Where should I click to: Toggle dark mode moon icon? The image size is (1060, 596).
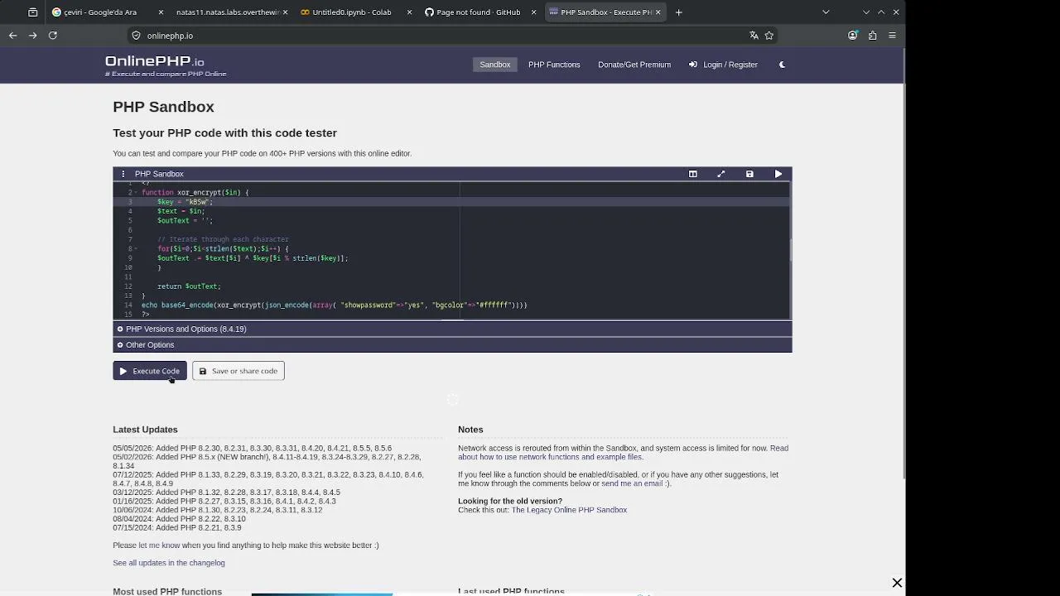coord(782,65)
